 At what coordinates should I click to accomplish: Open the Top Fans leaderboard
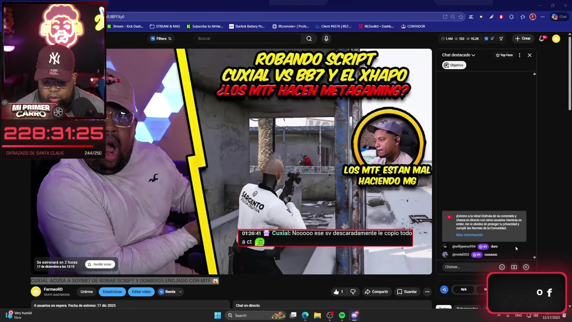click(x=504, y=55)
